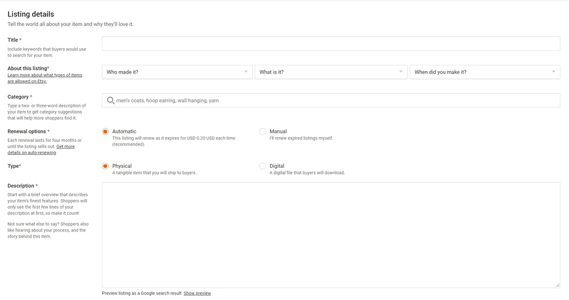This screenshot has width=569, height=300.
Task: Click the Title input field
Action: (x=331, y=44)
